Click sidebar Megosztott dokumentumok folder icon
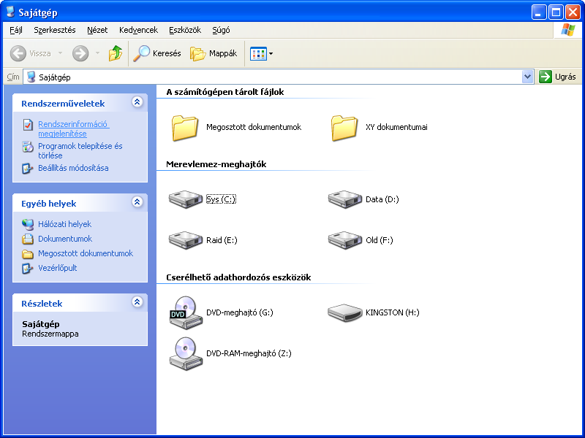The width and height of the screenshot is (585, 438). tap(28, 253)
